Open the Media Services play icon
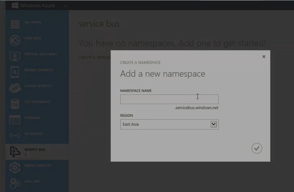 coord(15,168)
